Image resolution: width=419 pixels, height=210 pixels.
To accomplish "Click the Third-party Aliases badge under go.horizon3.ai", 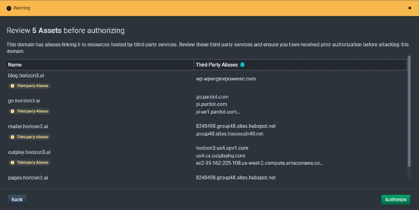I will click(x=30, y=111).
